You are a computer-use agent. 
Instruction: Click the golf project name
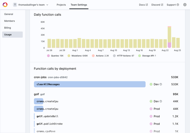[36, 94]
